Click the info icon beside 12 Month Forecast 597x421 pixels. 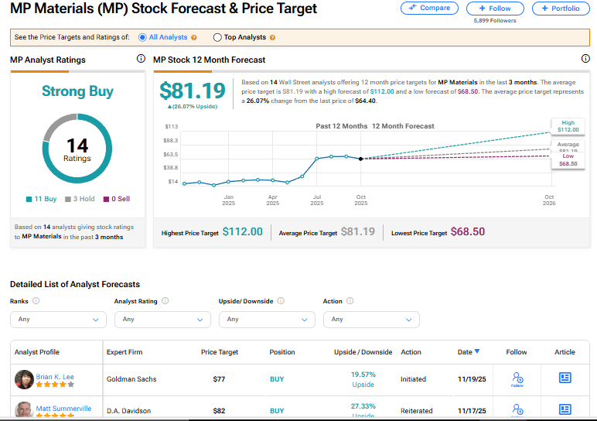[x=585, y=59]
